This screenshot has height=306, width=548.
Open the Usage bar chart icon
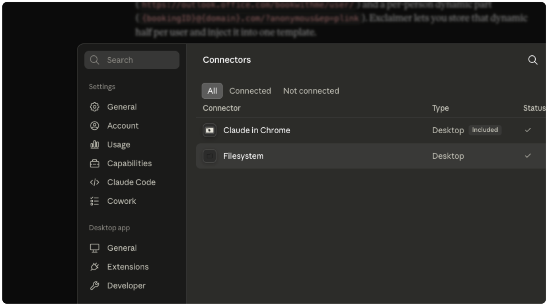click(94, 144)
